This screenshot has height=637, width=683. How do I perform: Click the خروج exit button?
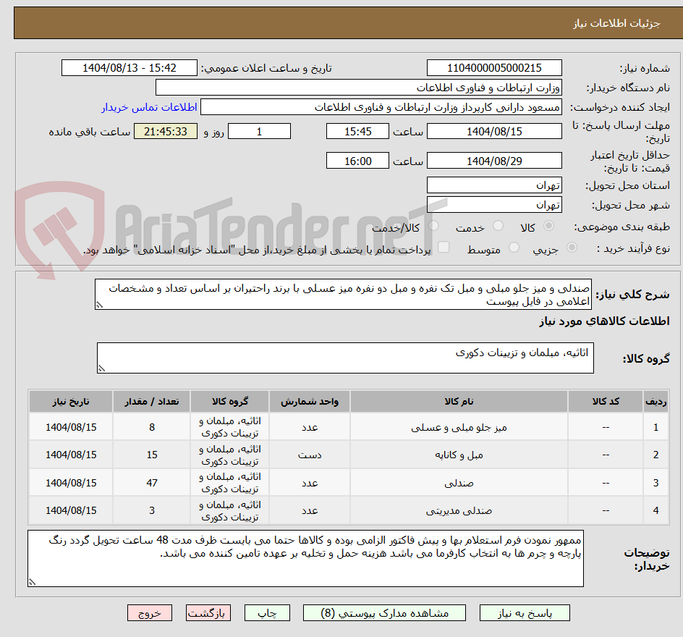coord(150,612)
